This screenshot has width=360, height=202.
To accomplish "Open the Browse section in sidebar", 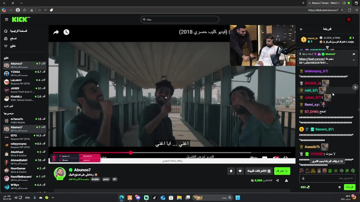I will coord(10,38).
